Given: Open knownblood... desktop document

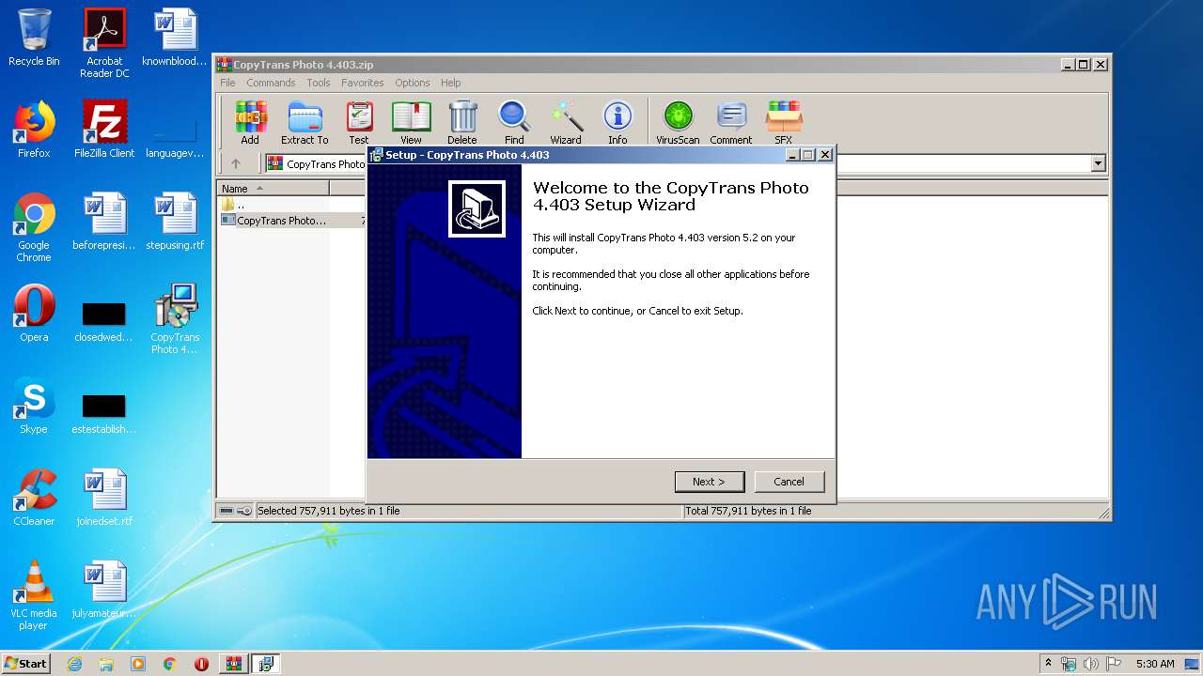Looking at the screenshot, I should click(x=175, y=38).
